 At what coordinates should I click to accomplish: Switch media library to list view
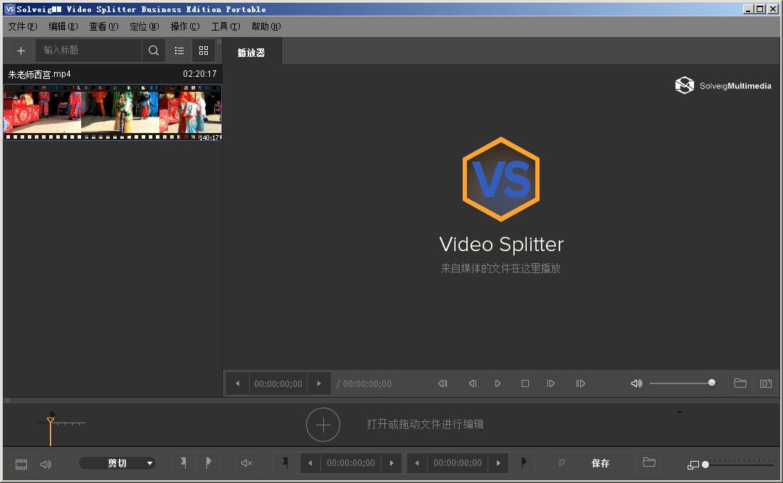[179, 51]
